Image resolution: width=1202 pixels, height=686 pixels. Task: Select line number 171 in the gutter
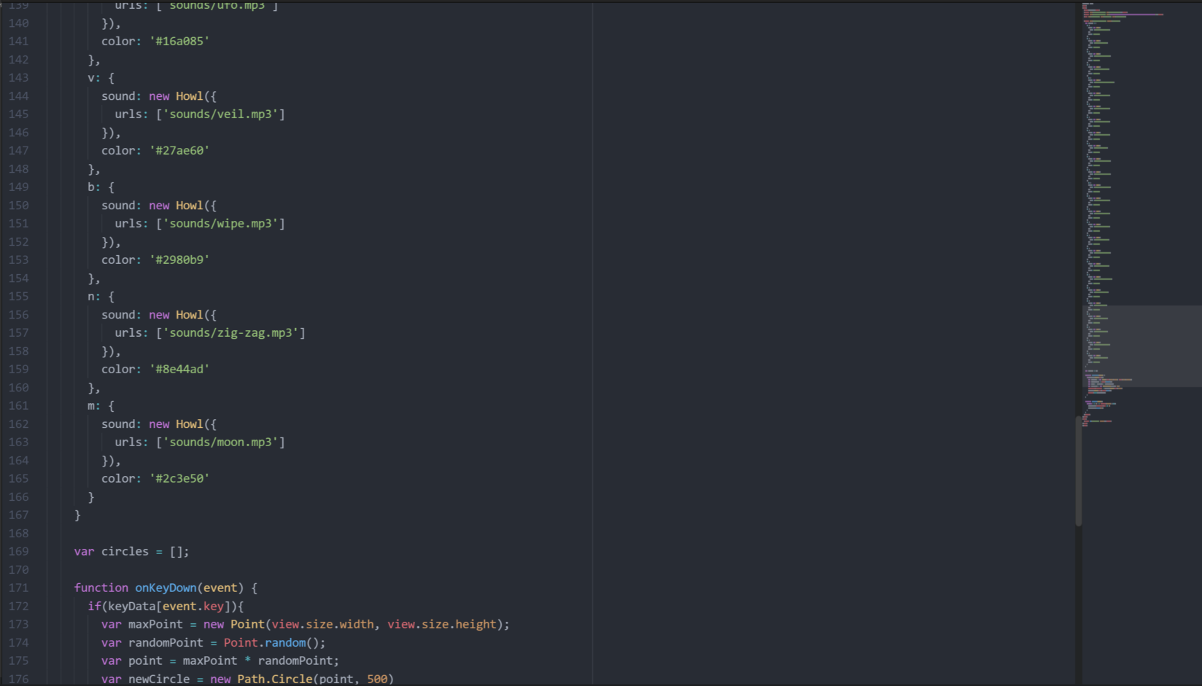(x=19, y=588)
